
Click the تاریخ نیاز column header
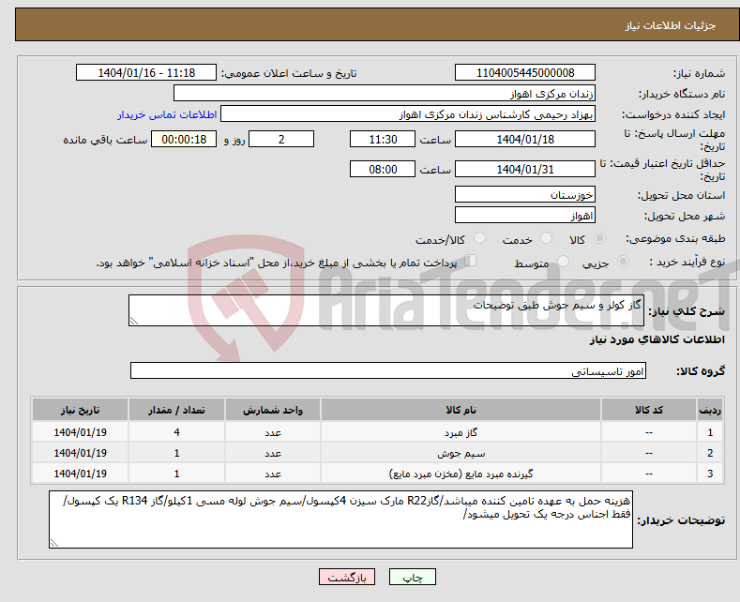(x=80, y=410)
